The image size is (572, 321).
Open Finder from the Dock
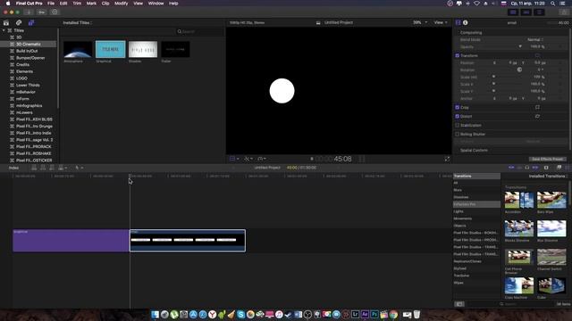[x=156, y=315]
